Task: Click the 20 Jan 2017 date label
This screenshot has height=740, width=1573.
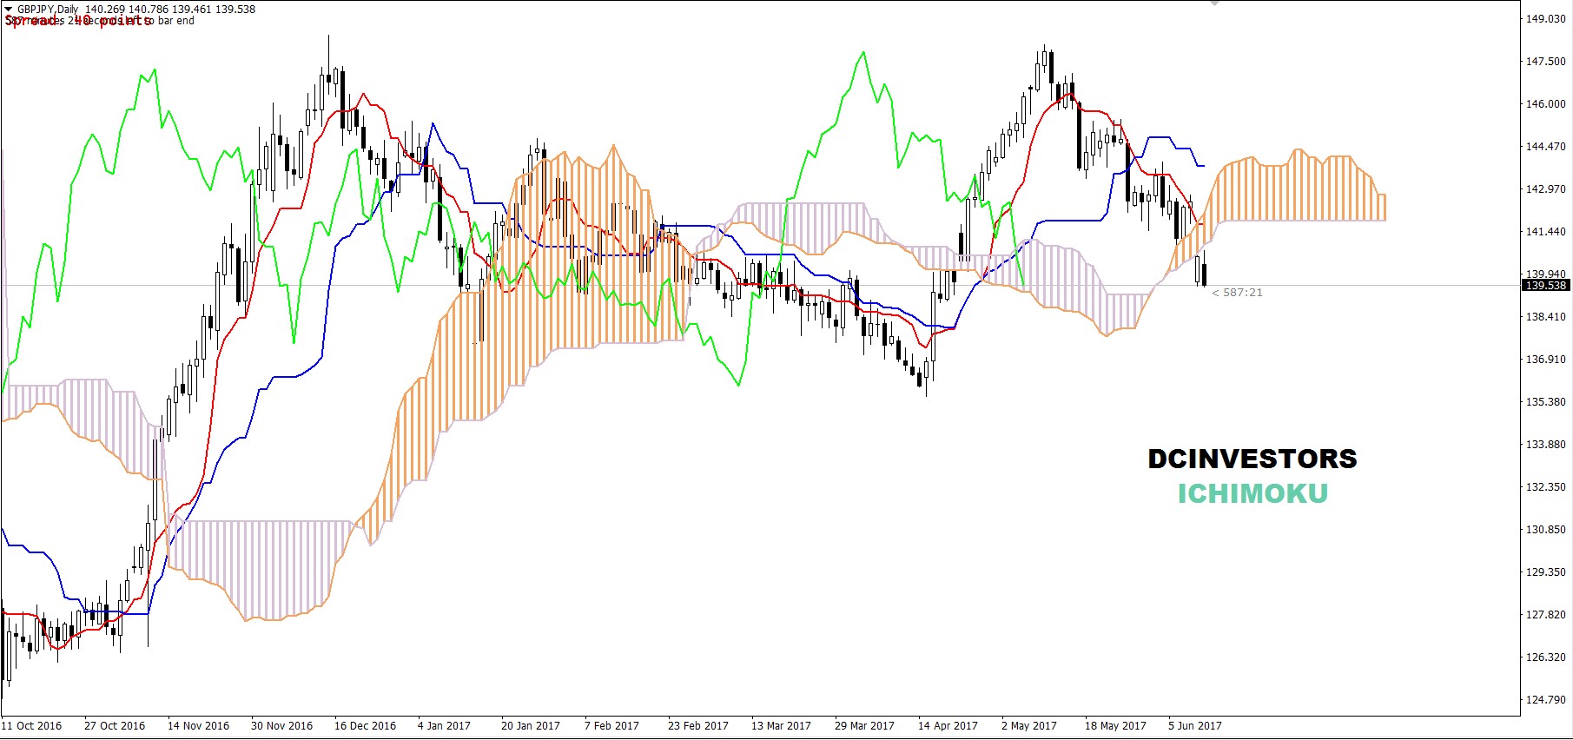Action: (531, 725)
